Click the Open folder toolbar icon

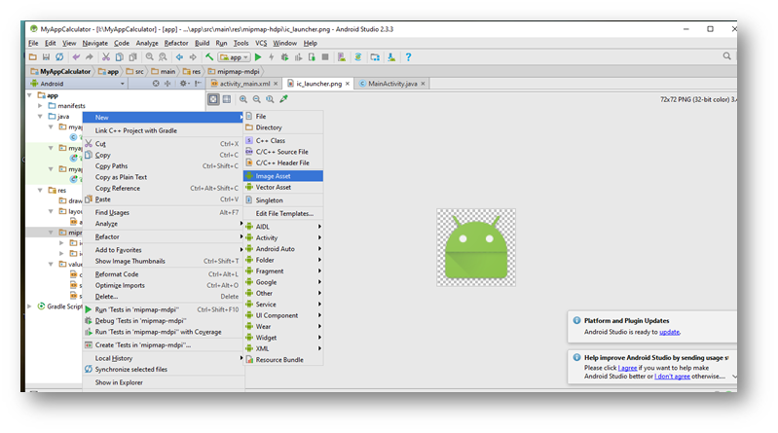pos(33,57)
